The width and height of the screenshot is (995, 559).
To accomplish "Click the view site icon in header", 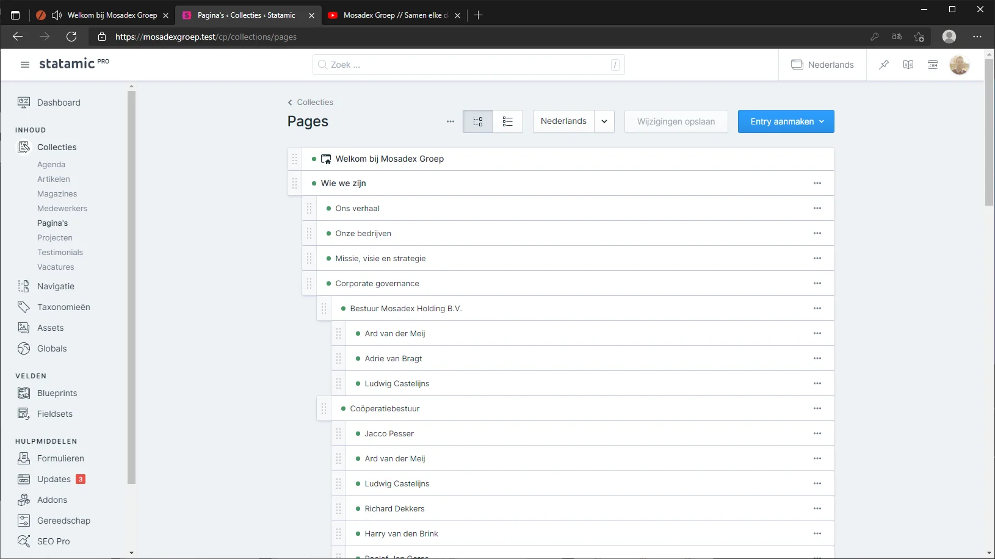I will 933,65.
